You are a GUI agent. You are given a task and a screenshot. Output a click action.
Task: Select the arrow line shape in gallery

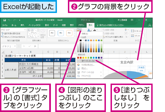[29, 33]
